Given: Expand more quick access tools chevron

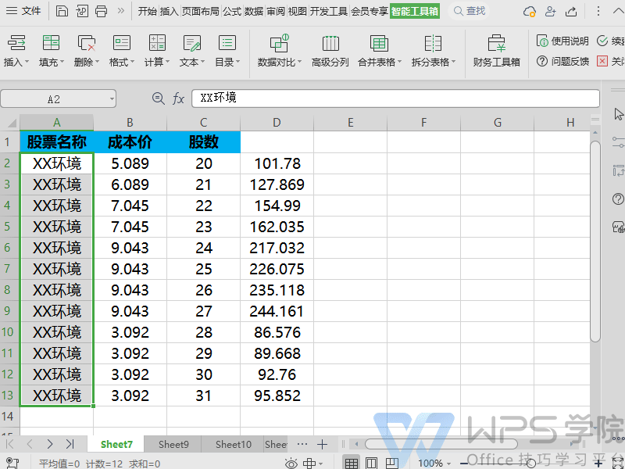Looking at the screenshot, I should pyautogui.click(x=121, y=11).
